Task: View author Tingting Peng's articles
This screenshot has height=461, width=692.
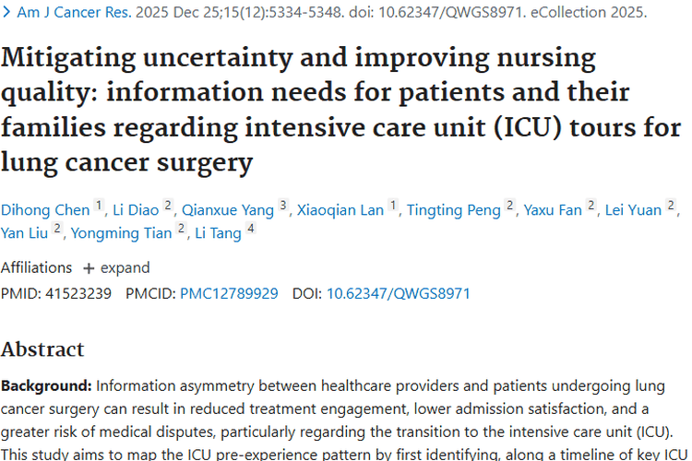Action: coord(452,209)
